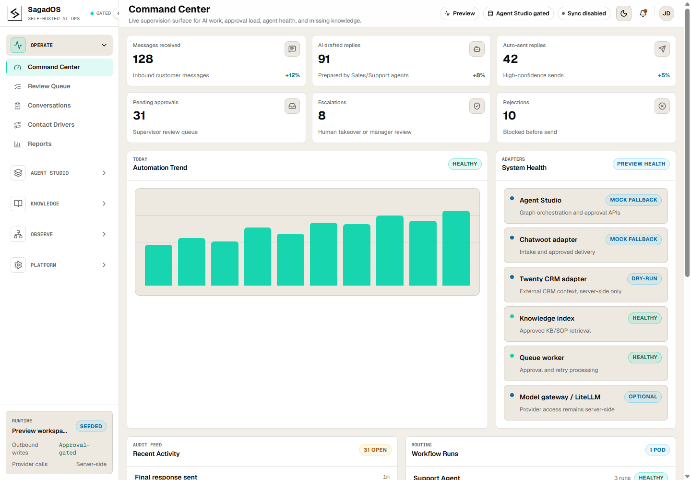Click the Agent Studio layers icon
Viewport: 691px width, 480px height.
pos(18,173)
